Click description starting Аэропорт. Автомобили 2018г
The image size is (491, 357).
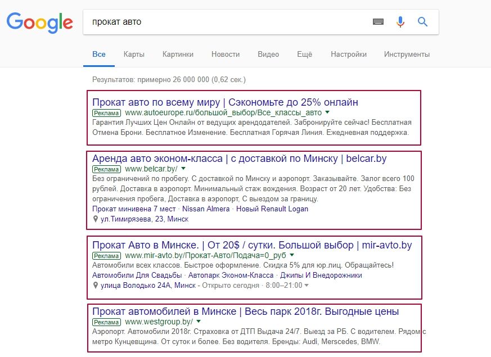(259, 336)
